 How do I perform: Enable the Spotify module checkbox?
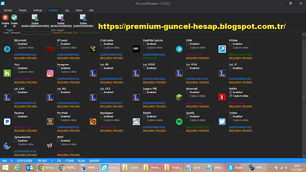click(x=187, y=117)
